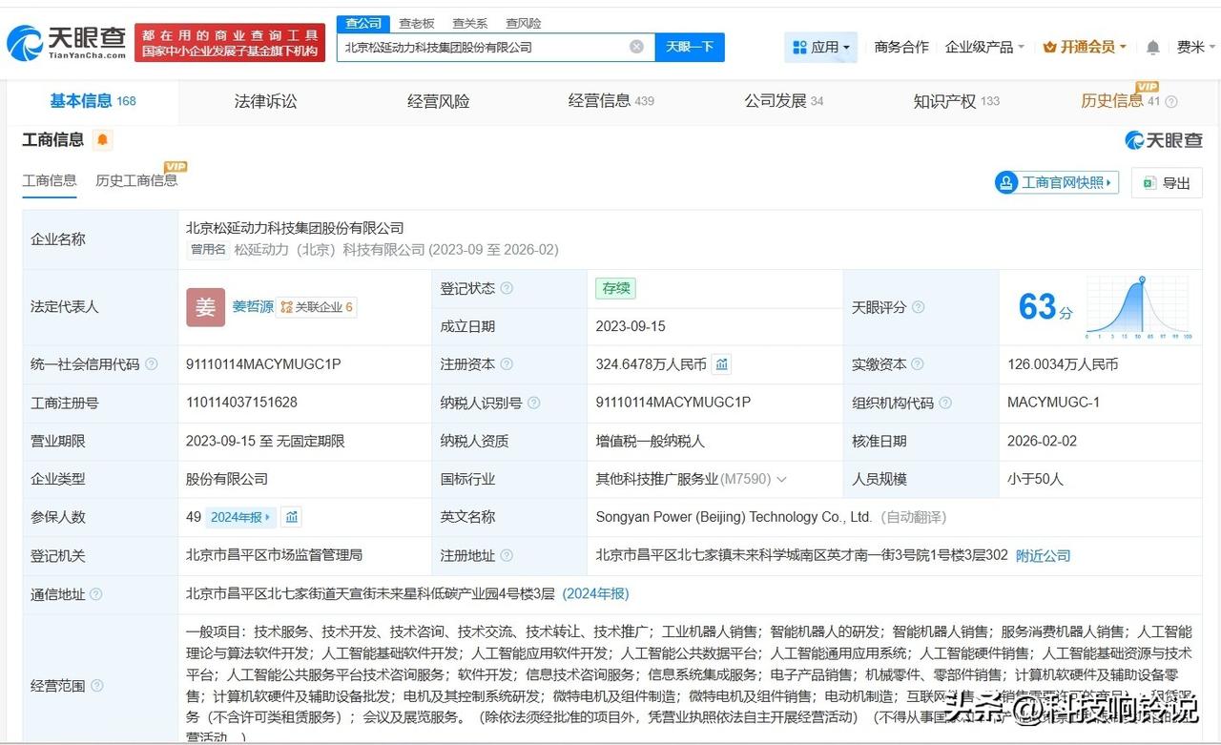Open the notifications bell in the header
Image resolution: width=1221 pixels, height=745 pixels.
point(1152,47)
